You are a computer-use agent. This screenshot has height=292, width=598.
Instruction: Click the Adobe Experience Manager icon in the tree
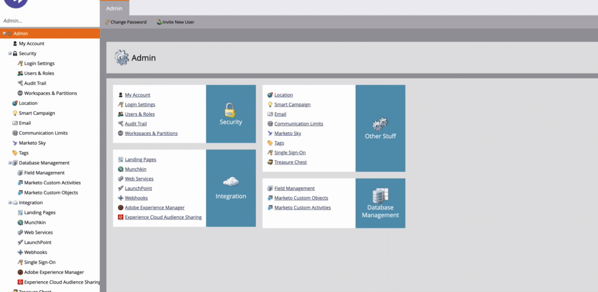click(x=20, y=272)
